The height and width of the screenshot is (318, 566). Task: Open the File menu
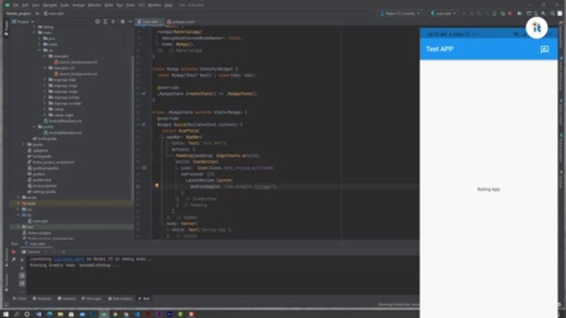click(16, 5)
